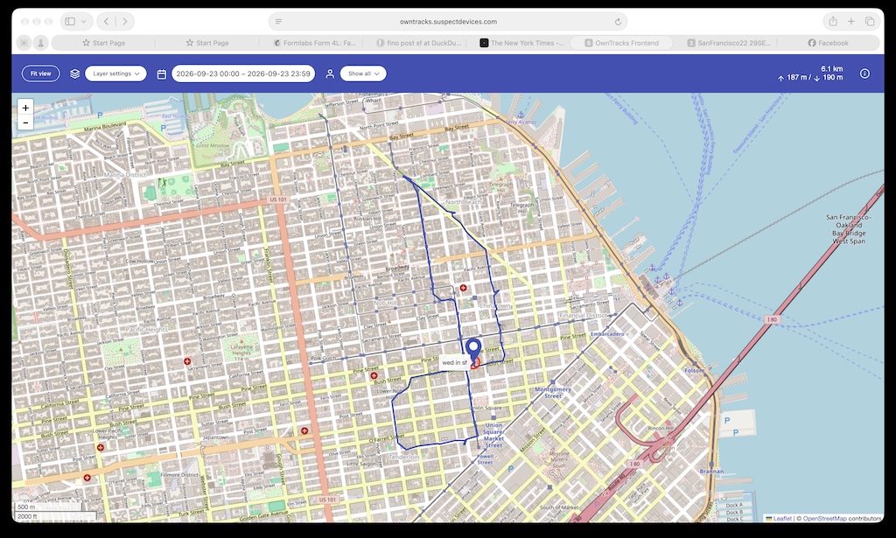Click the second pinned tab icon
This screenshot has height=538, width=896.
[40, 43]
